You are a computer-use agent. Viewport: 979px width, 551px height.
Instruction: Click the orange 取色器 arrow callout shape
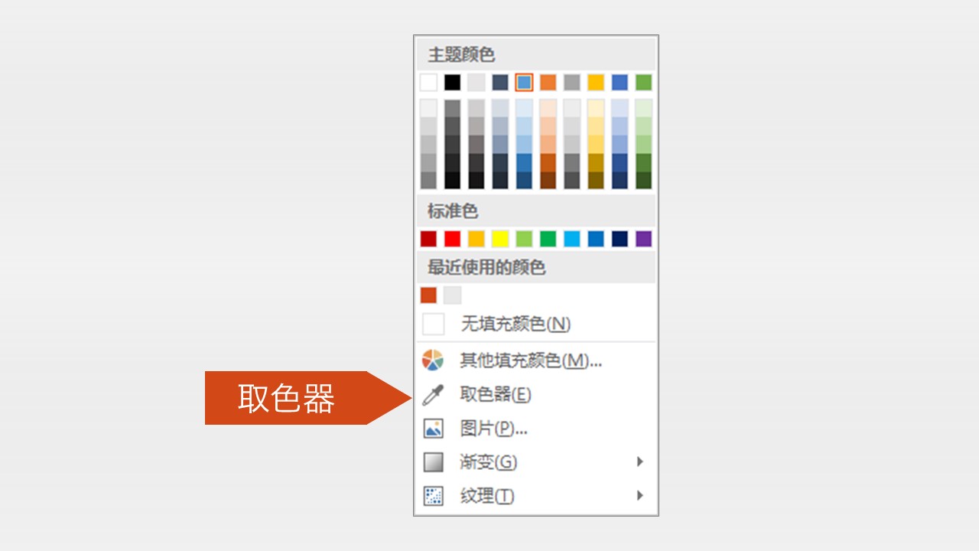pos(298,398)
